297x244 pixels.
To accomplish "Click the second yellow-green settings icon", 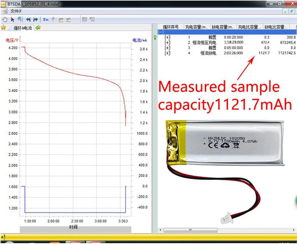I will tap(68, 20).
